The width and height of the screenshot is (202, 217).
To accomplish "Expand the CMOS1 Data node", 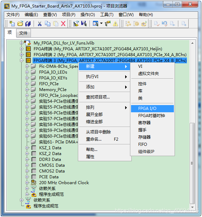I will [x=27, y=165].
